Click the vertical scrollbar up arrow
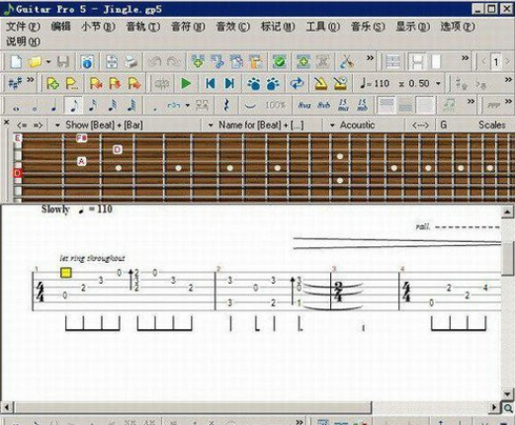This screenshot has height=425, width=515. pyautogui.click(x=507, y=212)
